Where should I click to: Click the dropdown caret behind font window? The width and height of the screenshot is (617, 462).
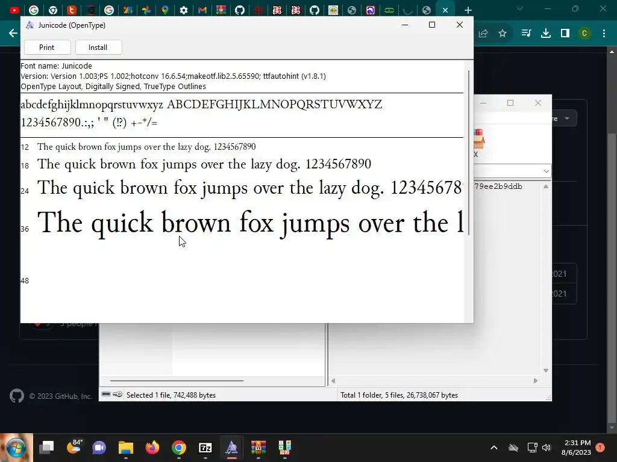coord(567,119)
